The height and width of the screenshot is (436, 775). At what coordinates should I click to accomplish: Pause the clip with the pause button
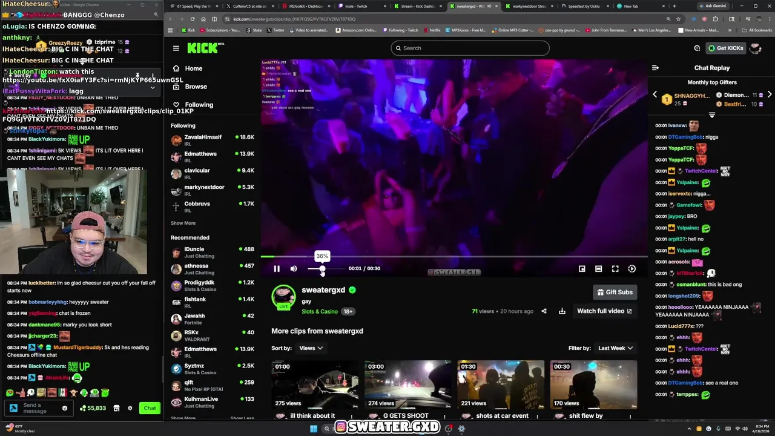tap(277, 269)
